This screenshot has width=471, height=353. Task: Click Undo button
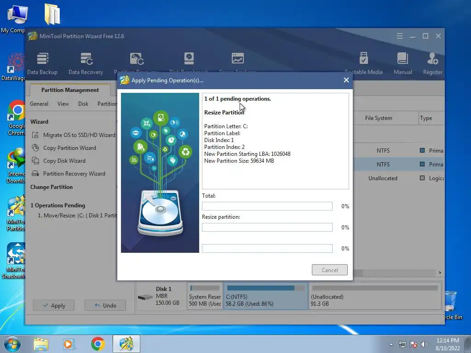point(105,305)
